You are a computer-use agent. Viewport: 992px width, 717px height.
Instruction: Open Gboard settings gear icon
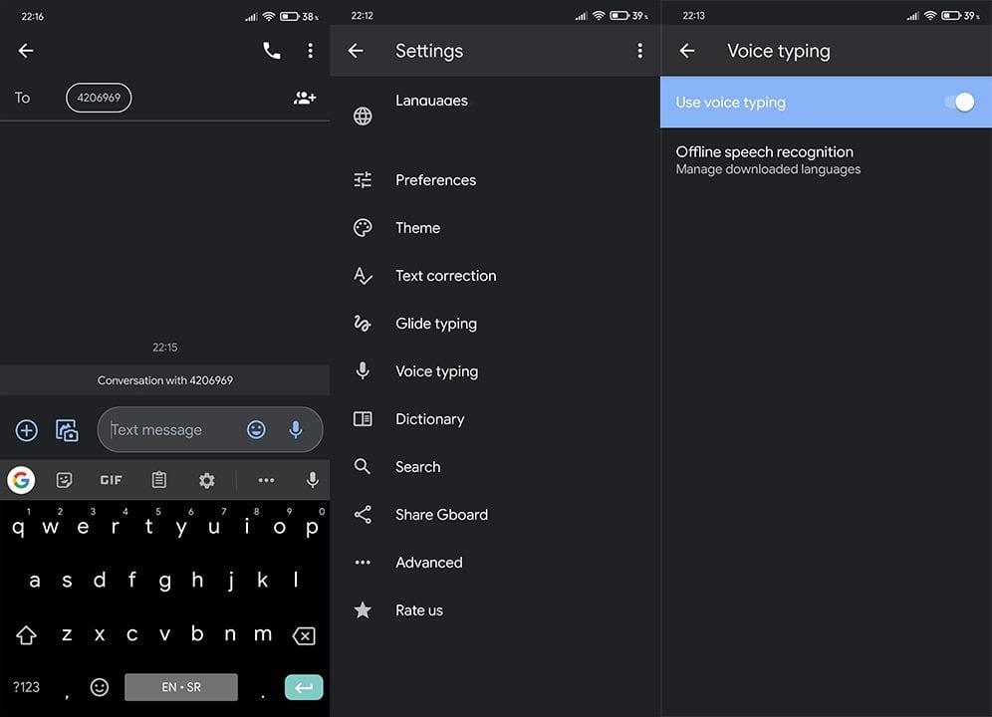point(206,480)
